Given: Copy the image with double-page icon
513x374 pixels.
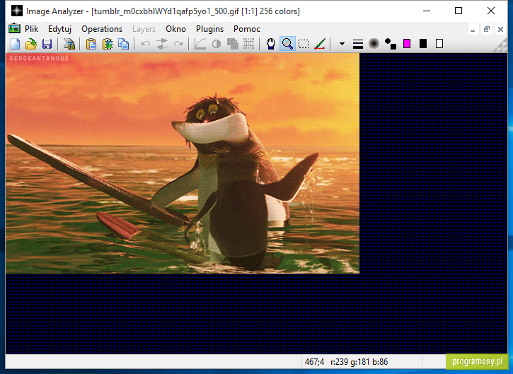Looking at the screenshot, I should [123, 44].
